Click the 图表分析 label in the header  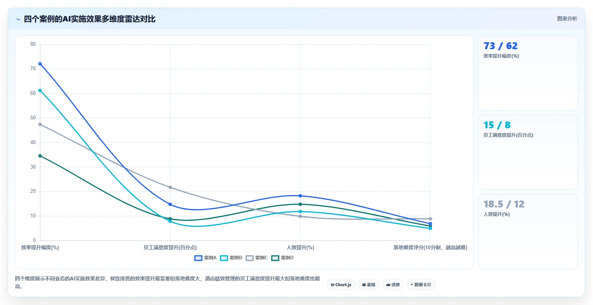point(567,18)
